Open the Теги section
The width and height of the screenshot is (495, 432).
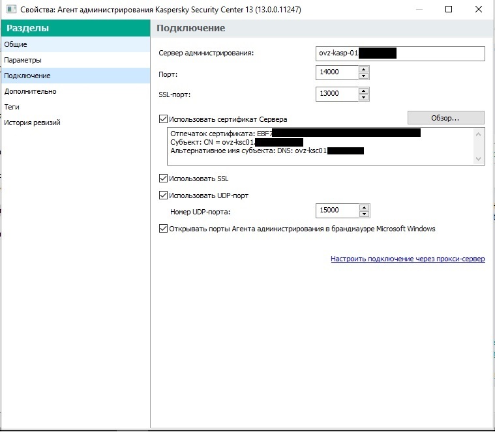pyautogui.click(x=75, y=107)
